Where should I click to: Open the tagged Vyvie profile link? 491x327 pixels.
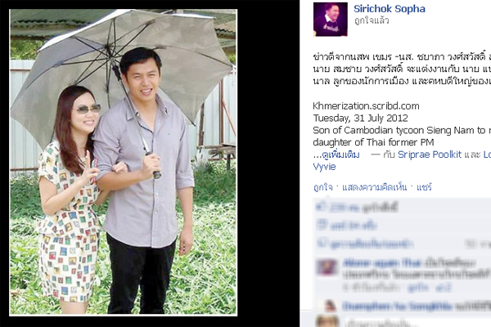point(324,167)
